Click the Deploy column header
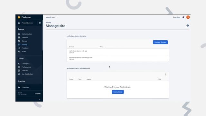The width and height of the screenshot is (206, 116). [89, 79]
